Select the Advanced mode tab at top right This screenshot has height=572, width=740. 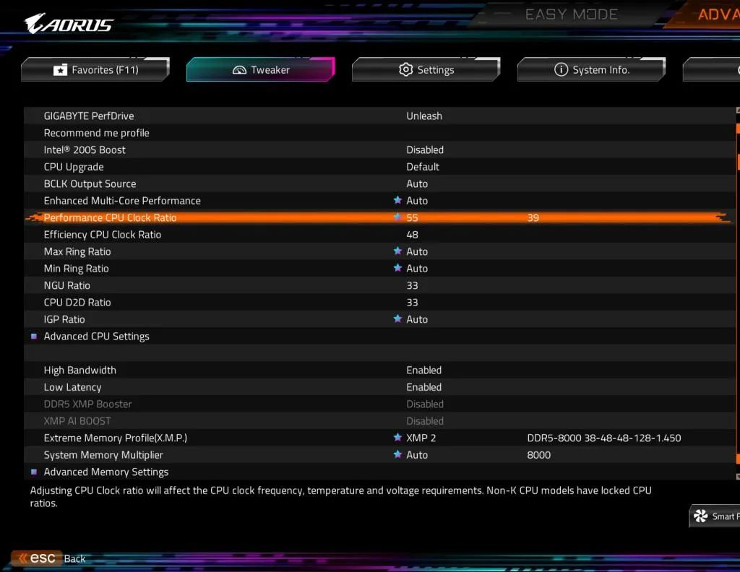tap(708, 14)
